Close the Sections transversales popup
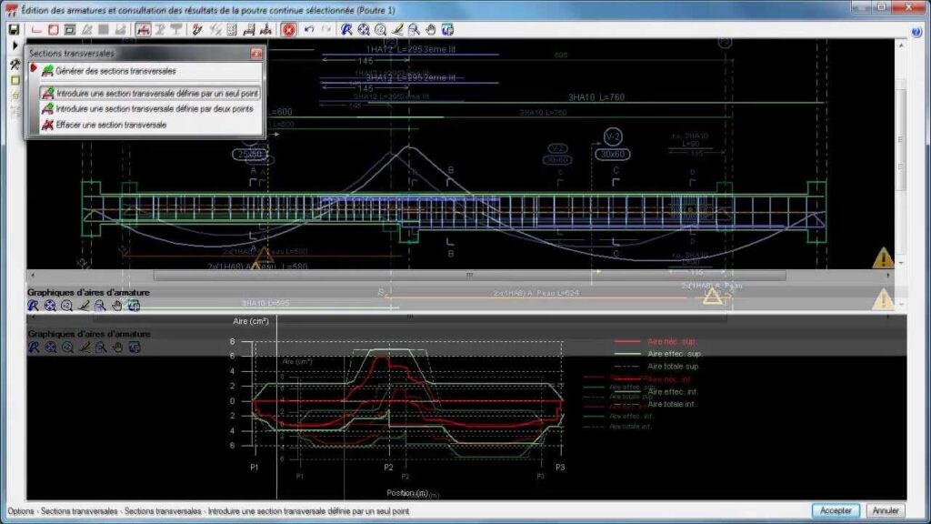This screenshot has height=524, width=931. [255, 54]
